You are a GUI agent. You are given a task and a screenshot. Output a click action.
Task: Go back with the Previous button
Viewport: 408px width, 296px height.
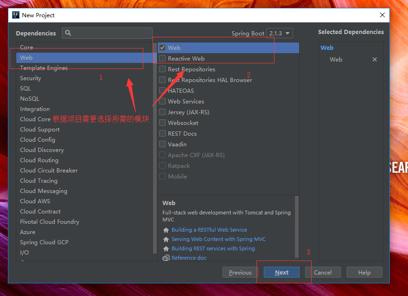(240, 273)
